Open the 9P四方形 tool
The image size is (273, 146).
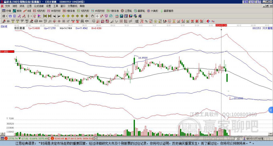tap(54, 11)
